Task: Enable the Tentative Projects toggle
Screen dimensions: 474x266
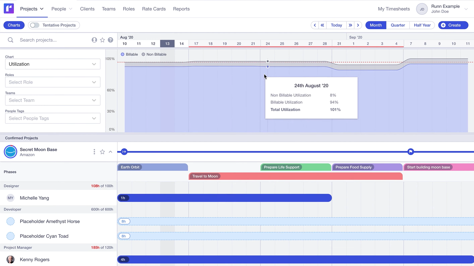Action: point(34,25)
